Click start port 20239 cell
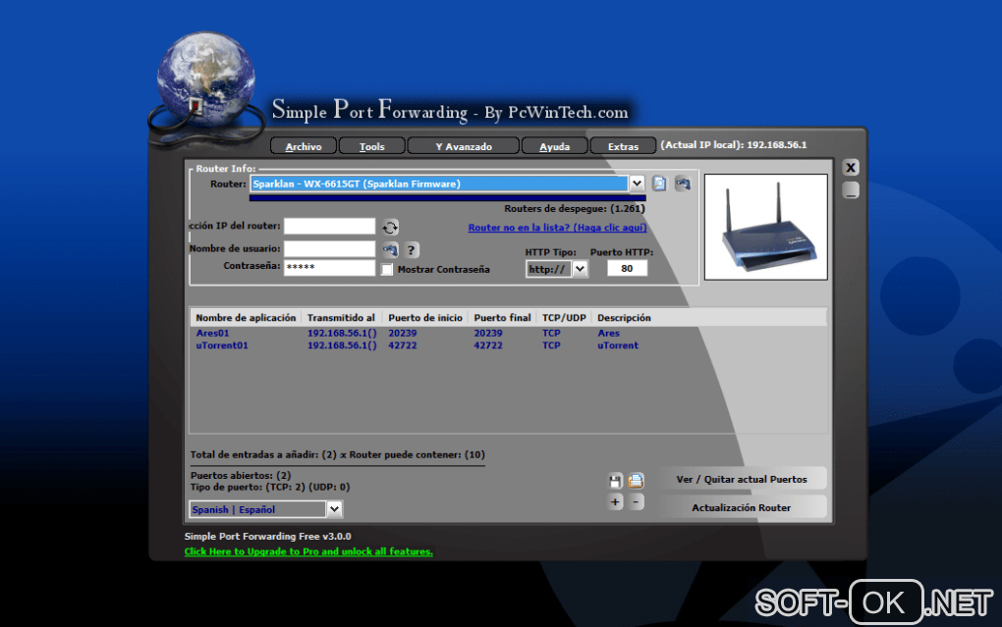Viewport: 1002px width, 627px height. (x=403, y=334)
